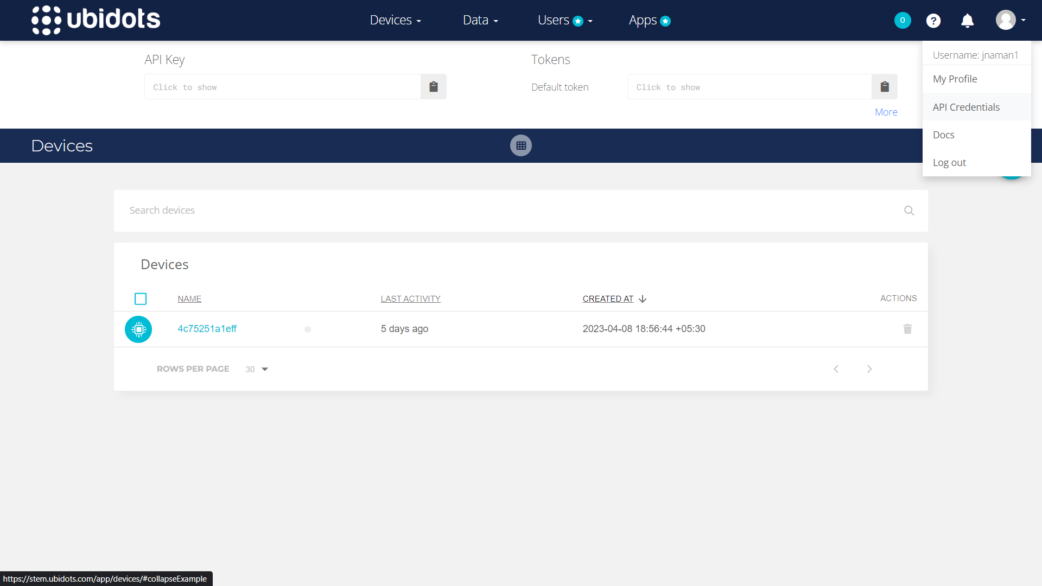Open device 4c75251a1eff link
The image size is (1042, 586).
pyautogui.click(x=207, y=329)
